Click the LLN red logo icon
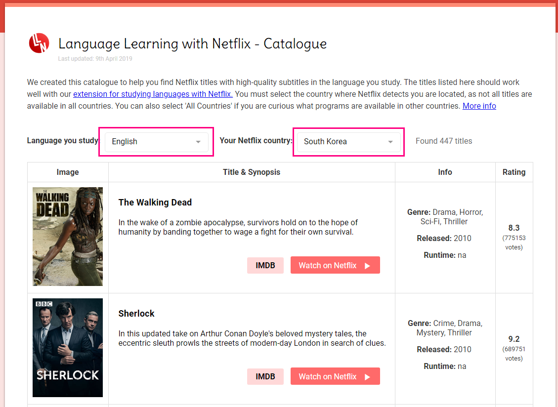The width and height of the screenshot is (558, 407). (39, 43)
